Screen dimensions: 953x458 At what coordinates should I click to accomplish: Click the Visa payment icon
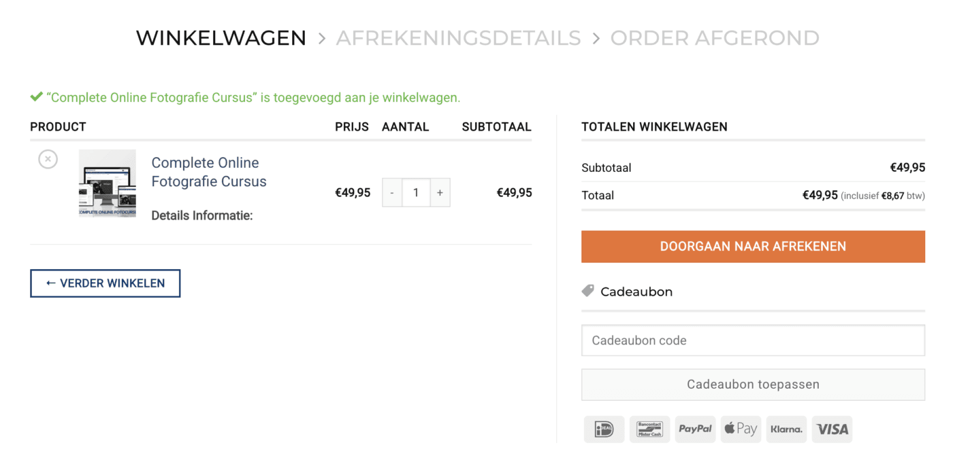point(832,429)
